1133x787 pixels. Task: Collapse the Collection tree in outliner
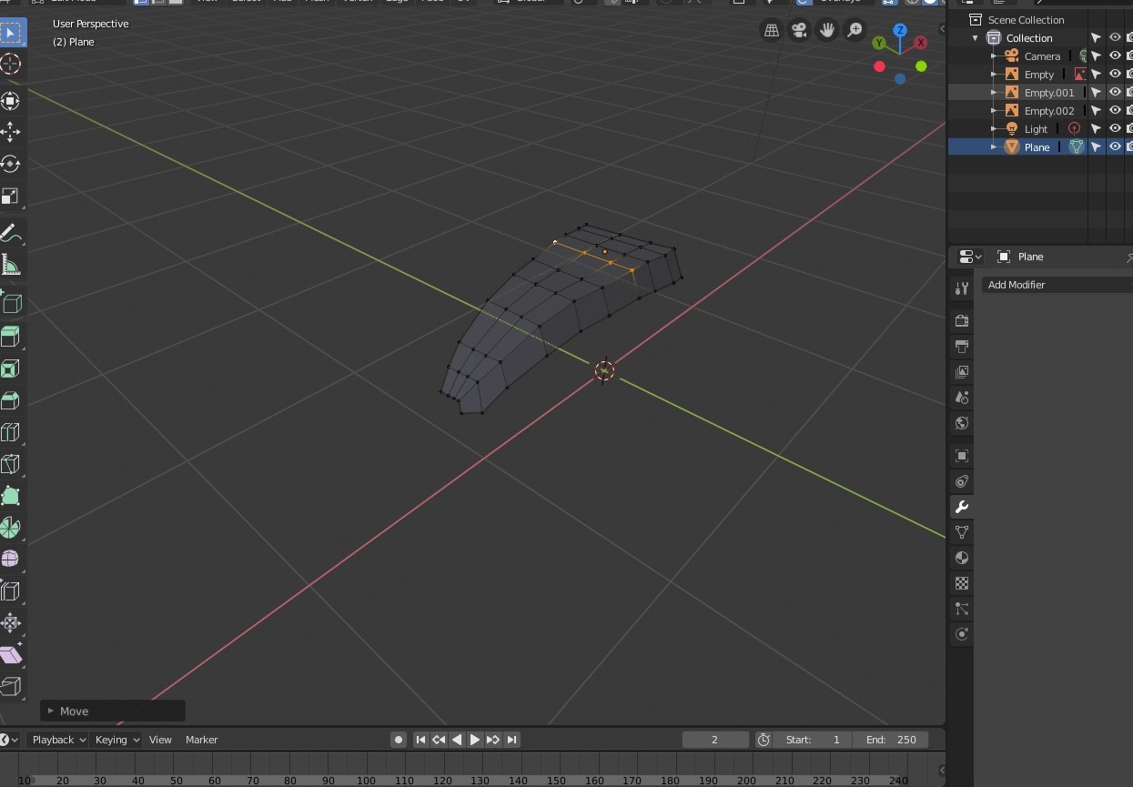976,37
